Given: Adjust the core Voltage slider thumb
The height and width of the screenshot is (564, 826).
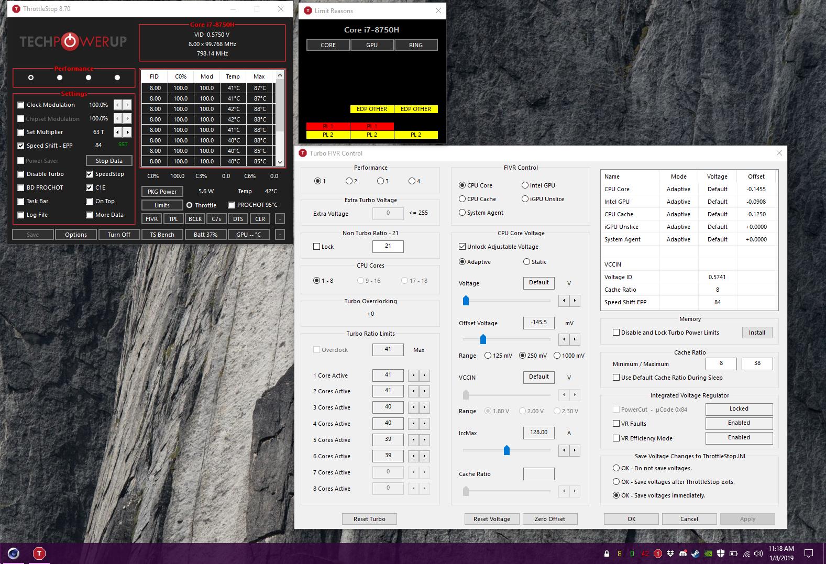Looking at the screenshot, I should click(466, 301).
